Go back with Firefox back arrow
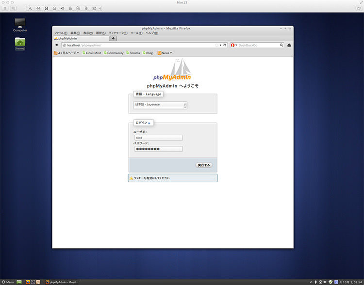 pos(57,45)
